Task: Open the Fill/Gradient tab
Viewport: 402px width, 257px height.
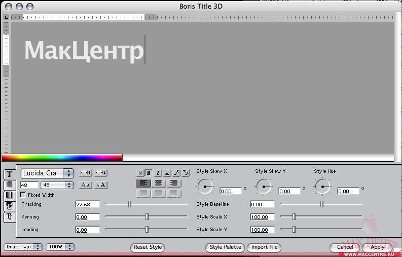Action: (x=9, y=196)
